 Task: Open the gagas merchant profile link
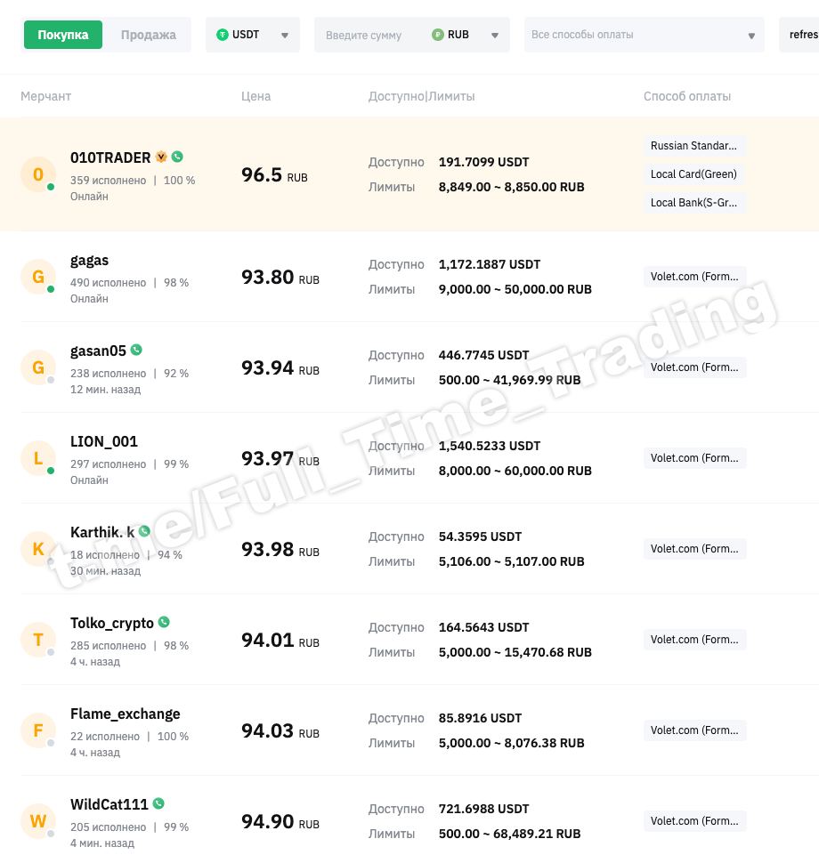click(x=89, y=261)
